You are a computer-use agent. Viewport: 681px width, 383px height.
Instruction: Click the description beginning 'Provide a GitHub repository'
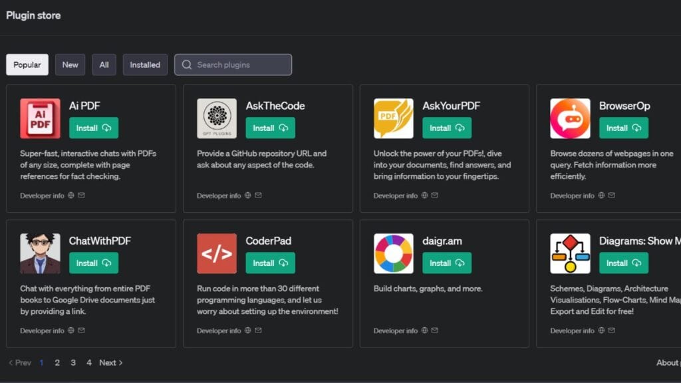click(x=262, y=160)
